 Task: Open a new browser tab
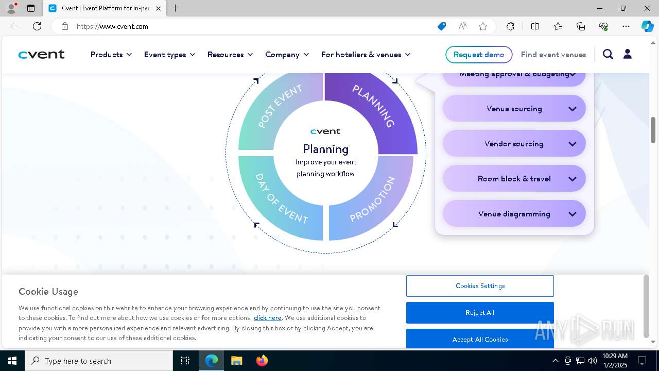click(x=176, y=8)
